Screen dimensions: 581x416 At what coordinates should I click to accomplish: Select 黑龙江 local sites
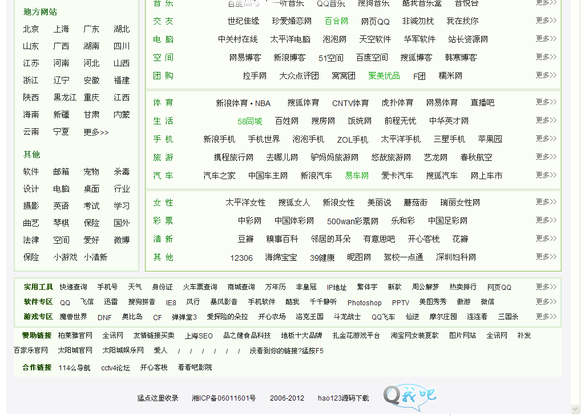pyautogui.click(x=65, y=98)
